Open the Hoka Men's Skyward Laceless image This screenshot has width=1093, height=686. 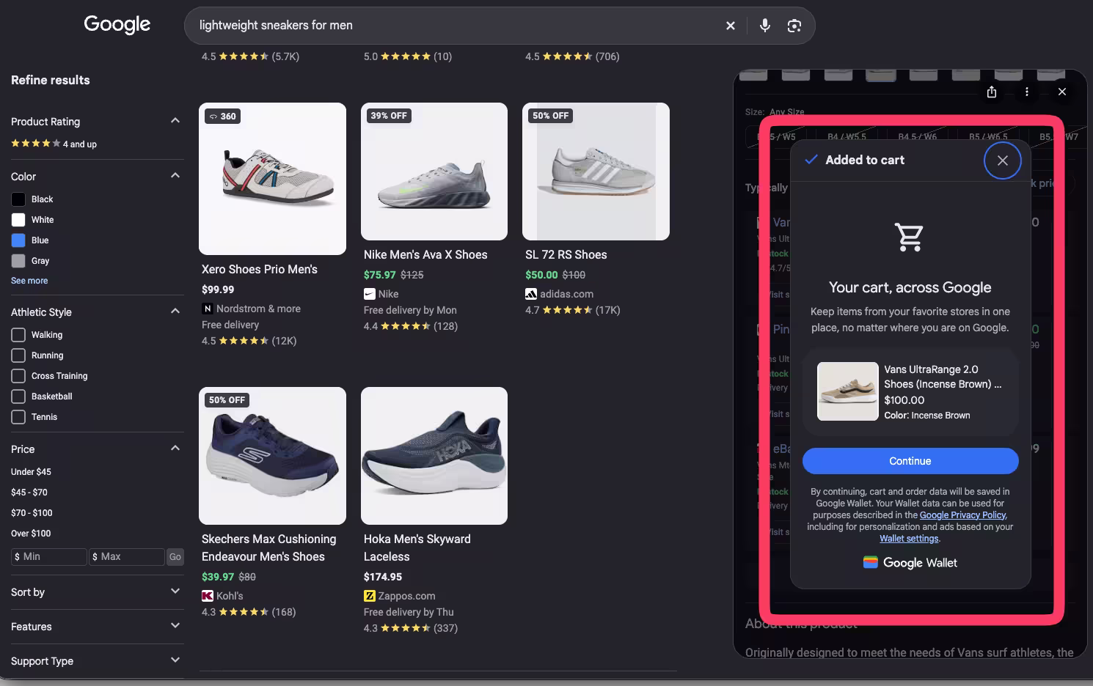click(x=434, y=456)
